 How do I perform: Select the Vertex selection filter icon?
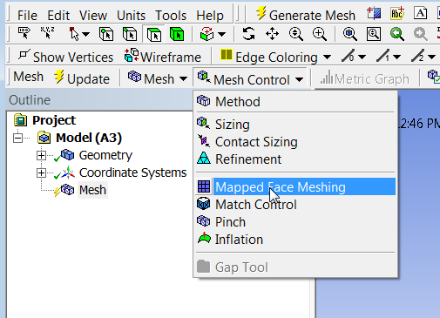point(106,35)
